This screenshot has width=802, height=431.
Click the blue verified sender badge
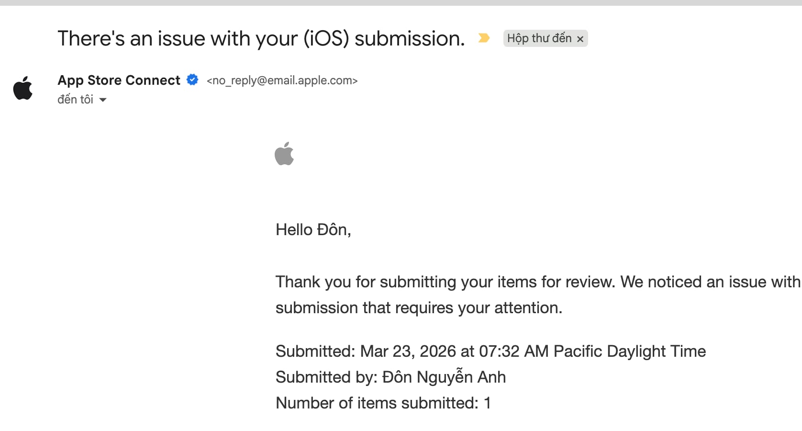(192, 80)
